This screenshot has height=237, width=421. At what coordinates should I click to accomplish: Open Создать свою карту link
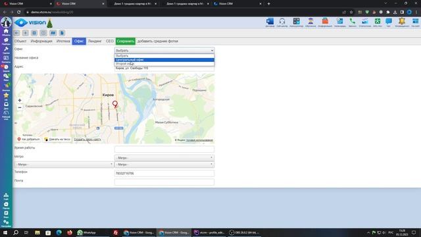click(87, 139)
